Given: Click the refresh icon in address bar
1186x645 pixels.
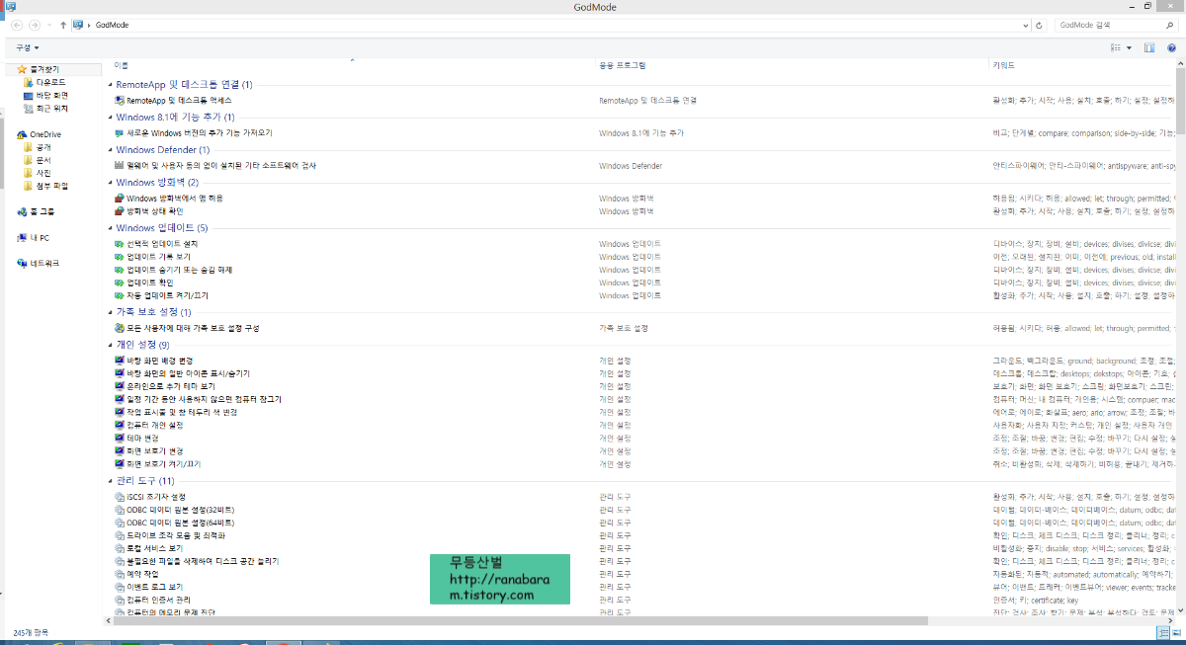Looking at the screenshot, I should [1040, 25].
